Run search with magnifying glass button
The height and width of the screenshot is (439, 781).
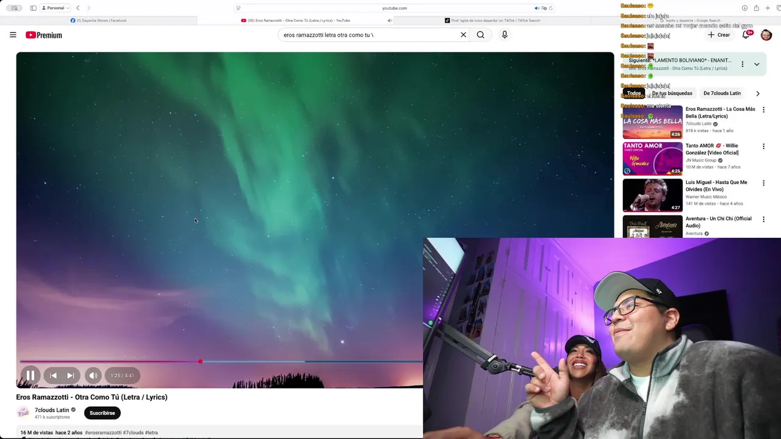click(x=480, y=35)
